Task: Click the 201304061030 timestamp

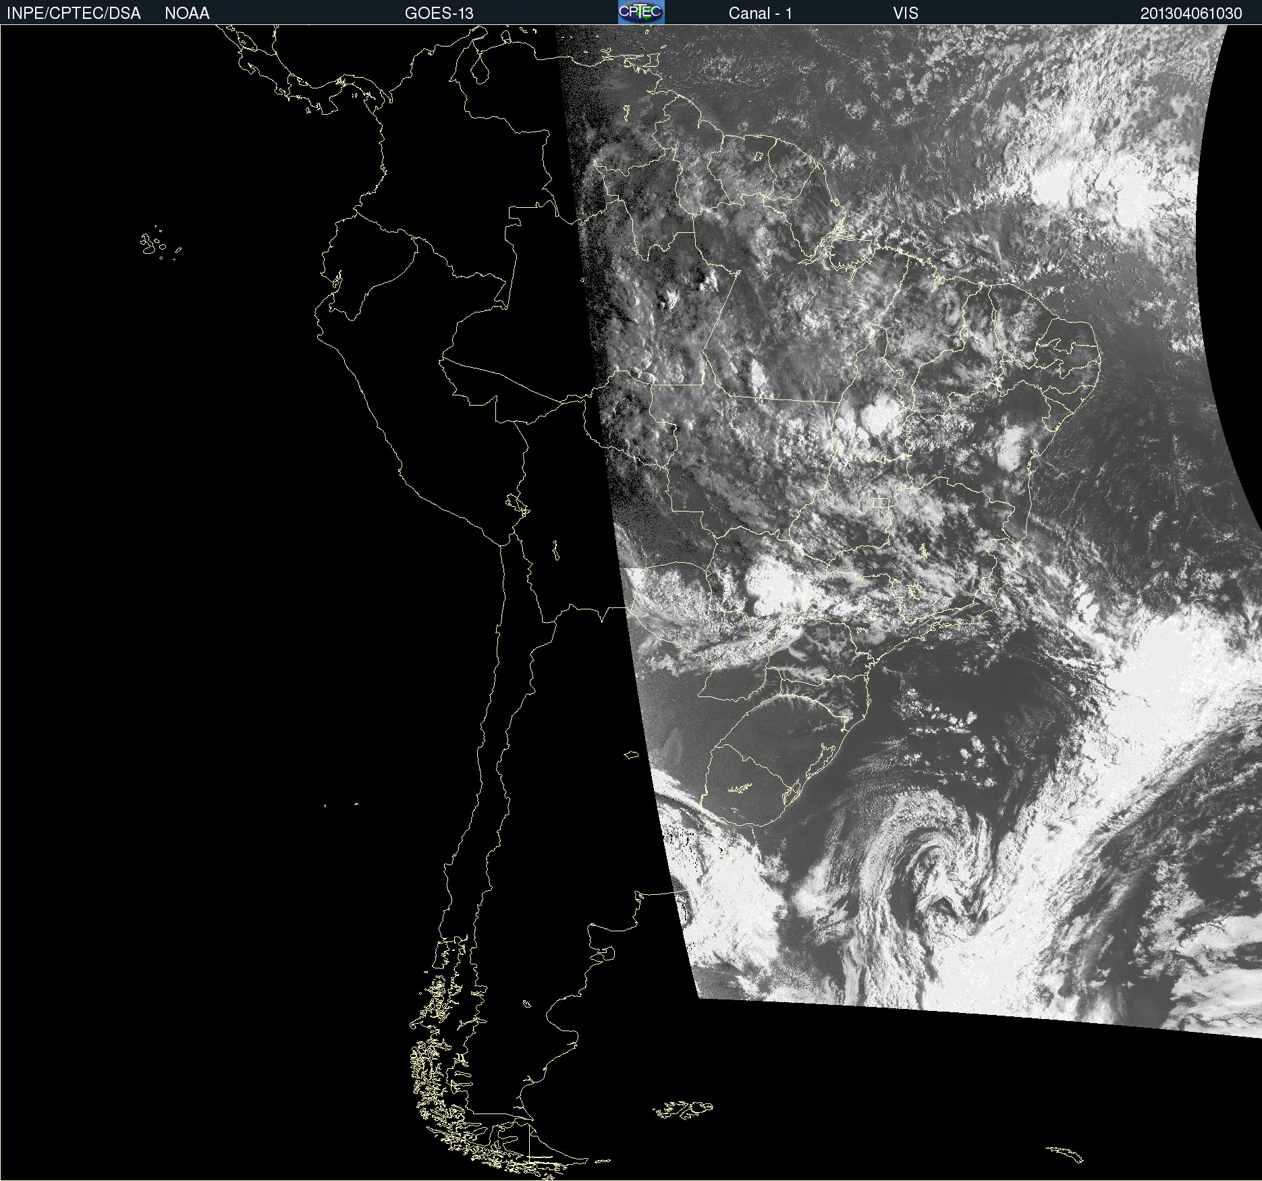Action: pos(1190,13)
